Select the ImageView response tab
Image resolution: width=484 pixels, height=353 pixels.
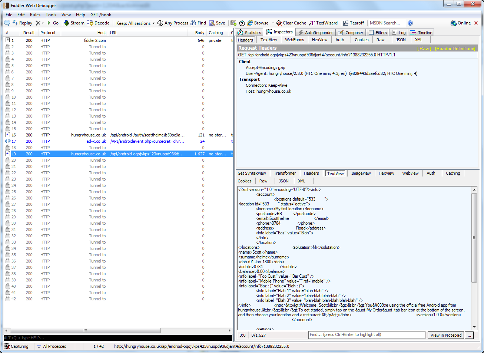pos(361,173)
